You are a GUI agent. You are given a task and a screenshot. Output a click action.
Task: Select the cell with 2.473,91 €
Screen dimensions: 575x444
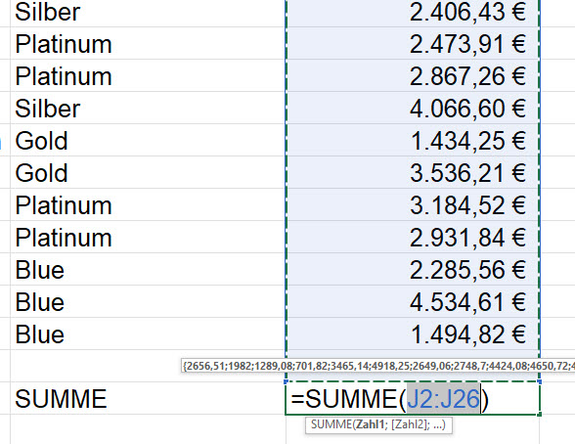[x=413, y=43]
